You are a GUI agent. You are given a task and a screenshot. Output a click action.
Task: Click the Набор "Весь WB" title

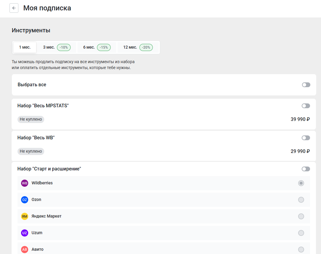pyautogui.click(x=36, y=138)
